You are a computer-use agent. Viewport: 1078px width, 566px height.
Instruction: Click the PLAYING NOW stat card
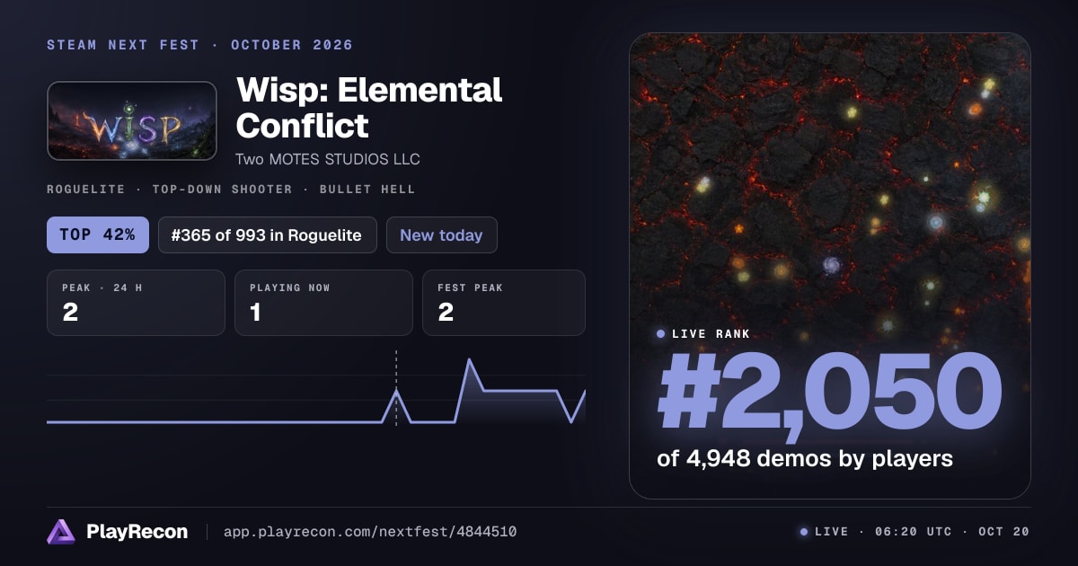pyautogui.click(x=323, y=303)
